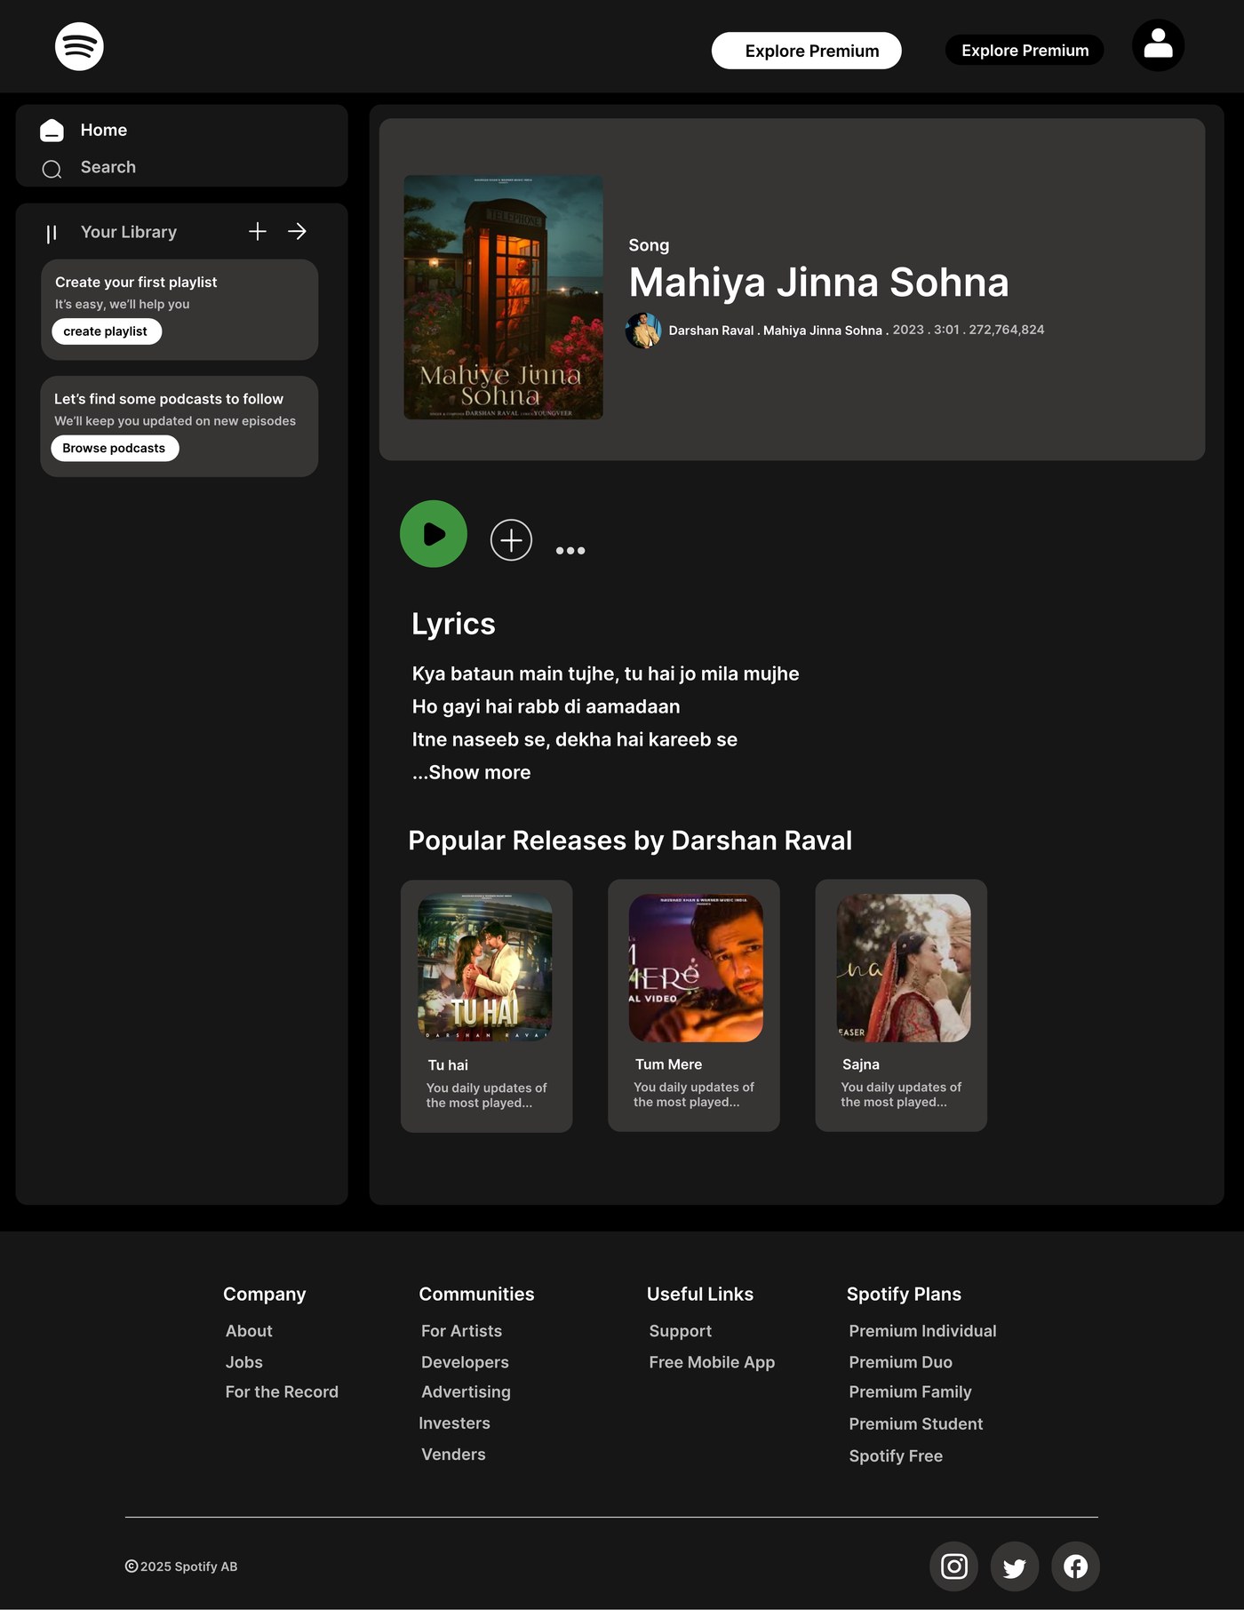This screenshot has height=1610, width=1244.
Task: Click the create playlist button
Action: (106, 331)
